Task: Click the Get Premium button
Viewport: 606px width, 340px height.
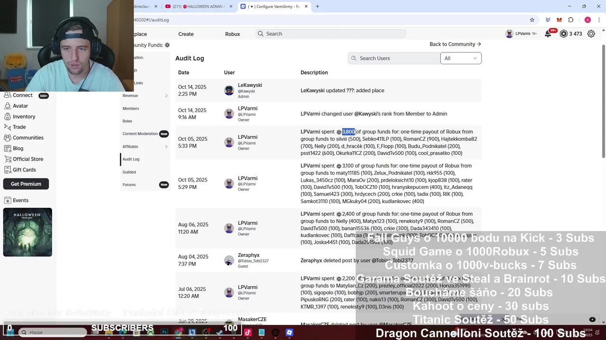Action: tap(26, 184)
